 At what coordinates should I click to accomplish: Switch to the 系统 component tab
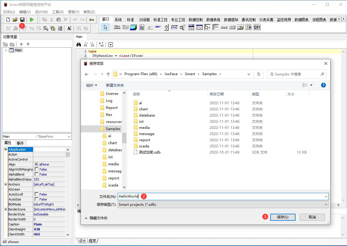click(x=118, y=20)
